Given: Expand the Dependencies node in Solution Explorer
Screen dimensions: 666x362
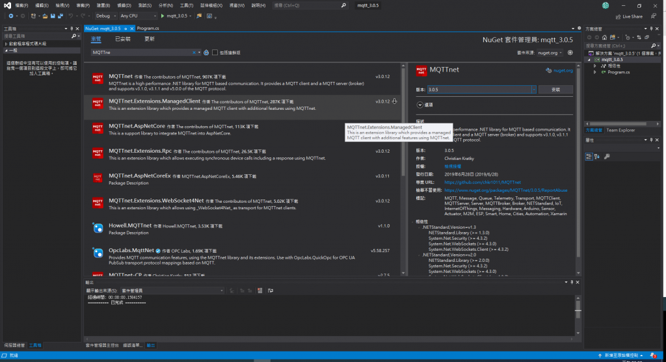Looking at the screenshot, I should pos(594,66).
